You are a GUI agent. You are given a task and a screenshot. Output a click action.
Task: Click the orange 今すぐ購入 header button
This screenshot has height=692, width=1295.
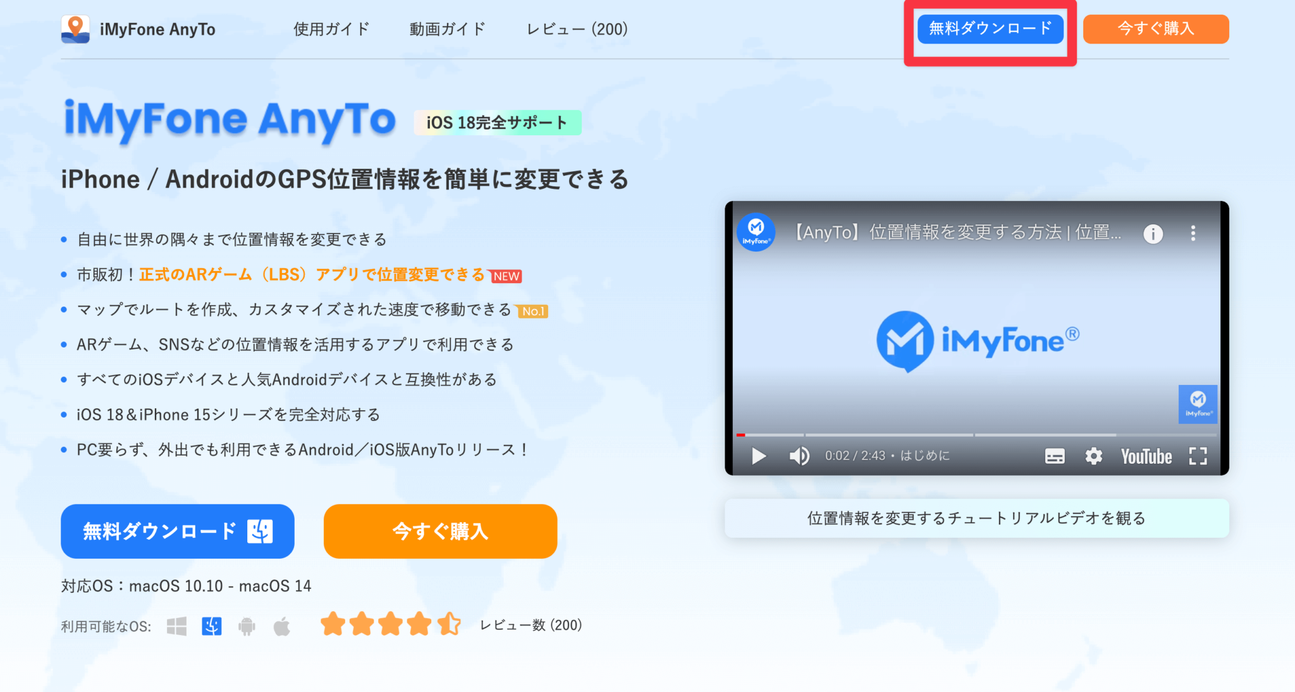point(1156,29)
